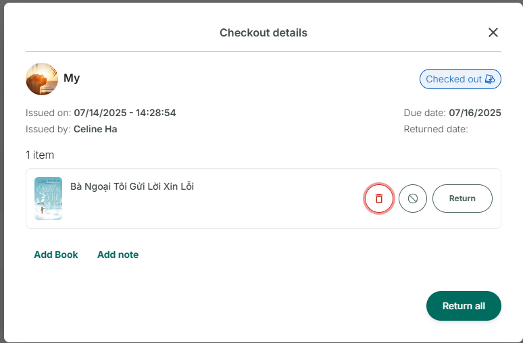Click the issued on timestamp 07/14/2025 - 14:28:54
523x343 pixels.
tap(125, 113)
